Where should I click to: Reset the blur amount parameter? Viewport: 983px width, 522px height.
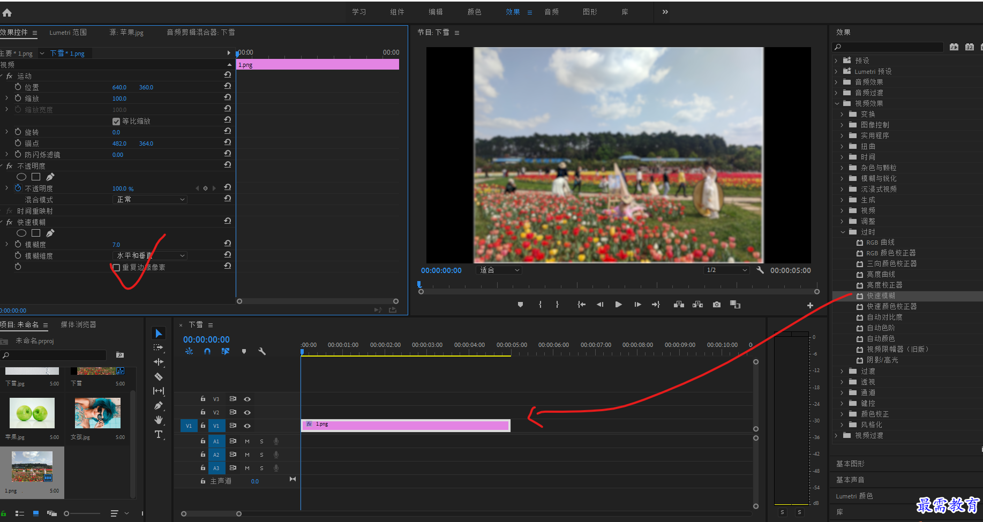pos(228,244)
